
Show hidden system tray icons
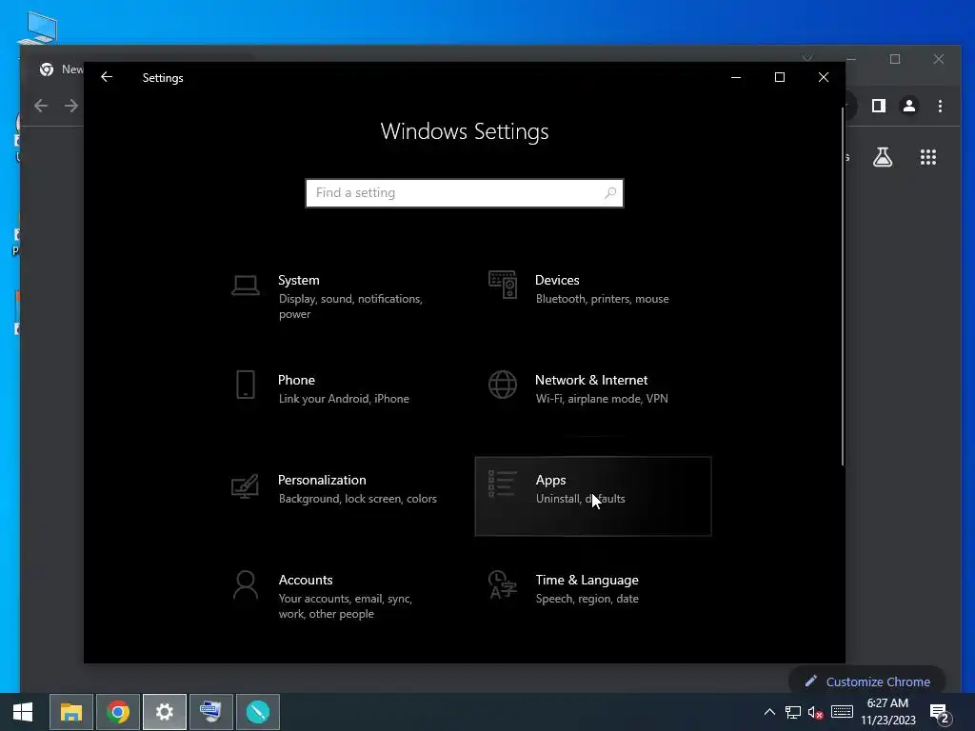[769, 712]
